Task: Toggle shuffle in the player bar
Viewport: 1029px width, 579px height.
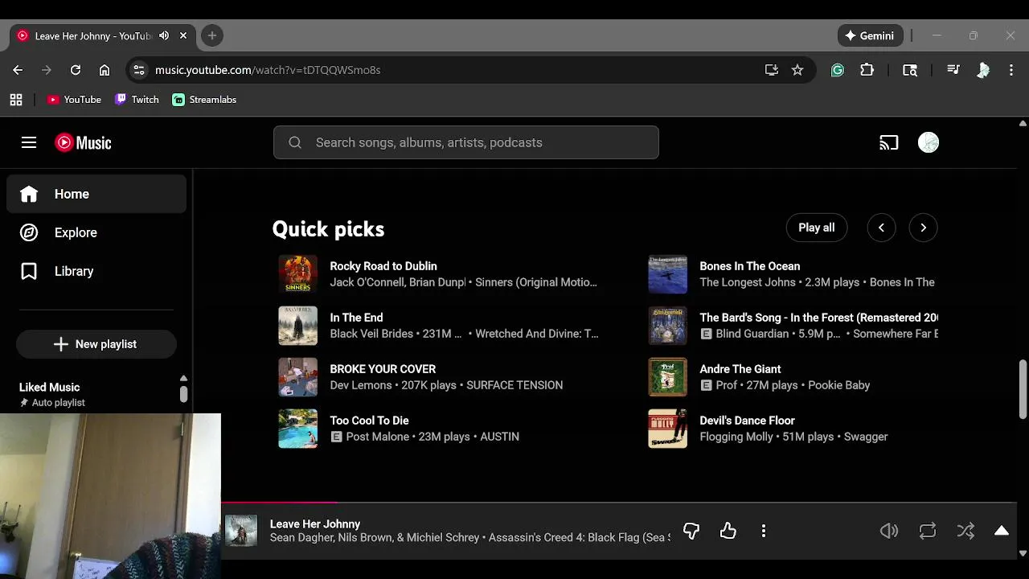Action: click(x=965, y=531)
